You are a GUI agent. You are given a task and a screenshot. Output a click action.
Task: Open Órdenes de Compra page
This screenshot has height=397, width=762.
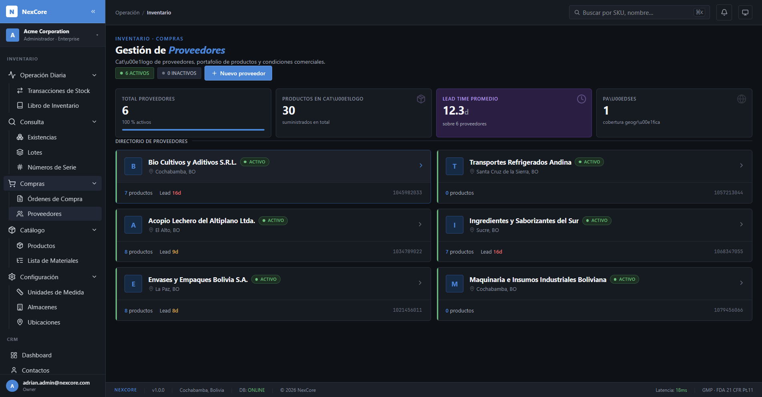pos(55,199)
